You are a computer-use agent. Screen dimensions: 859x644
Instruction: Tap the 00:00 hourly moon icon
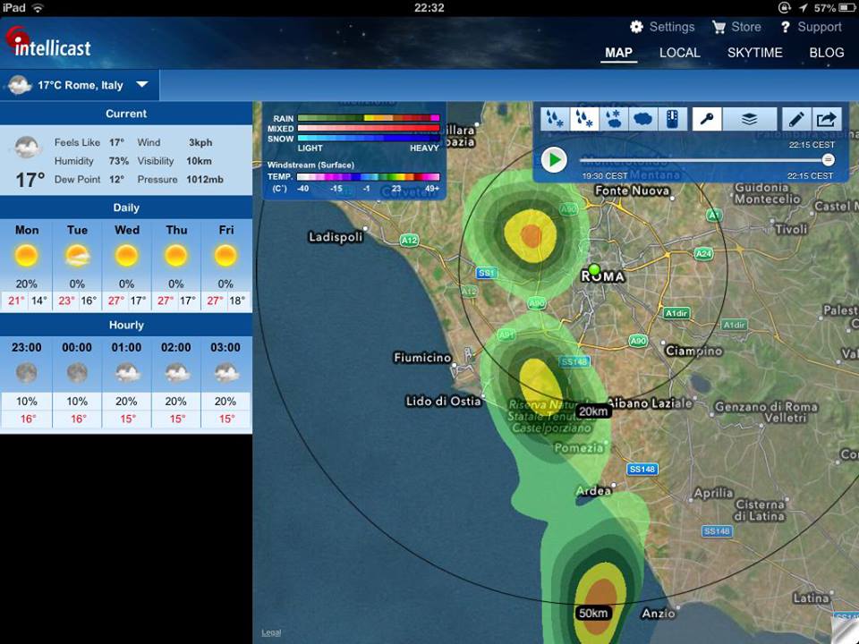(x=77, y=373)
